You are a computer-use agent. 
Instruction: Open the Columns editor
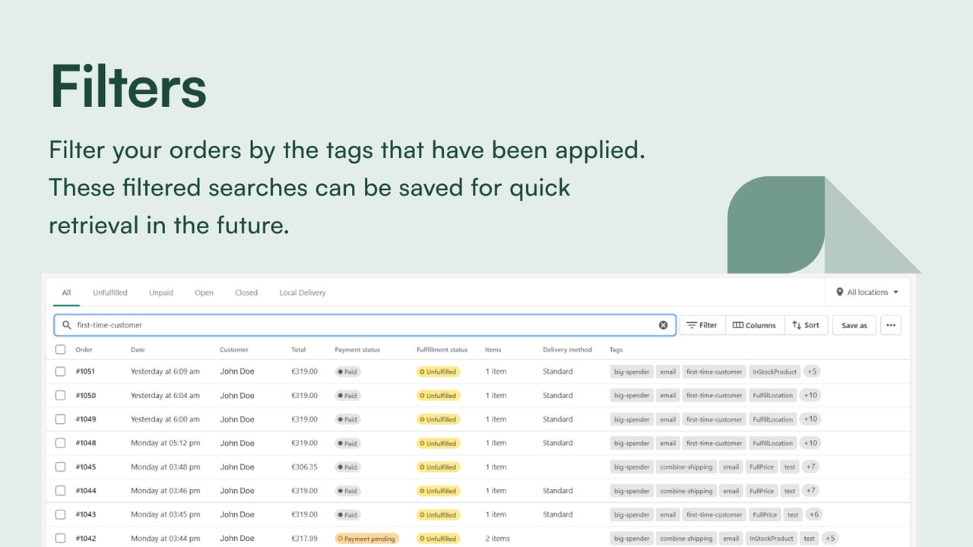pos(754,325)
